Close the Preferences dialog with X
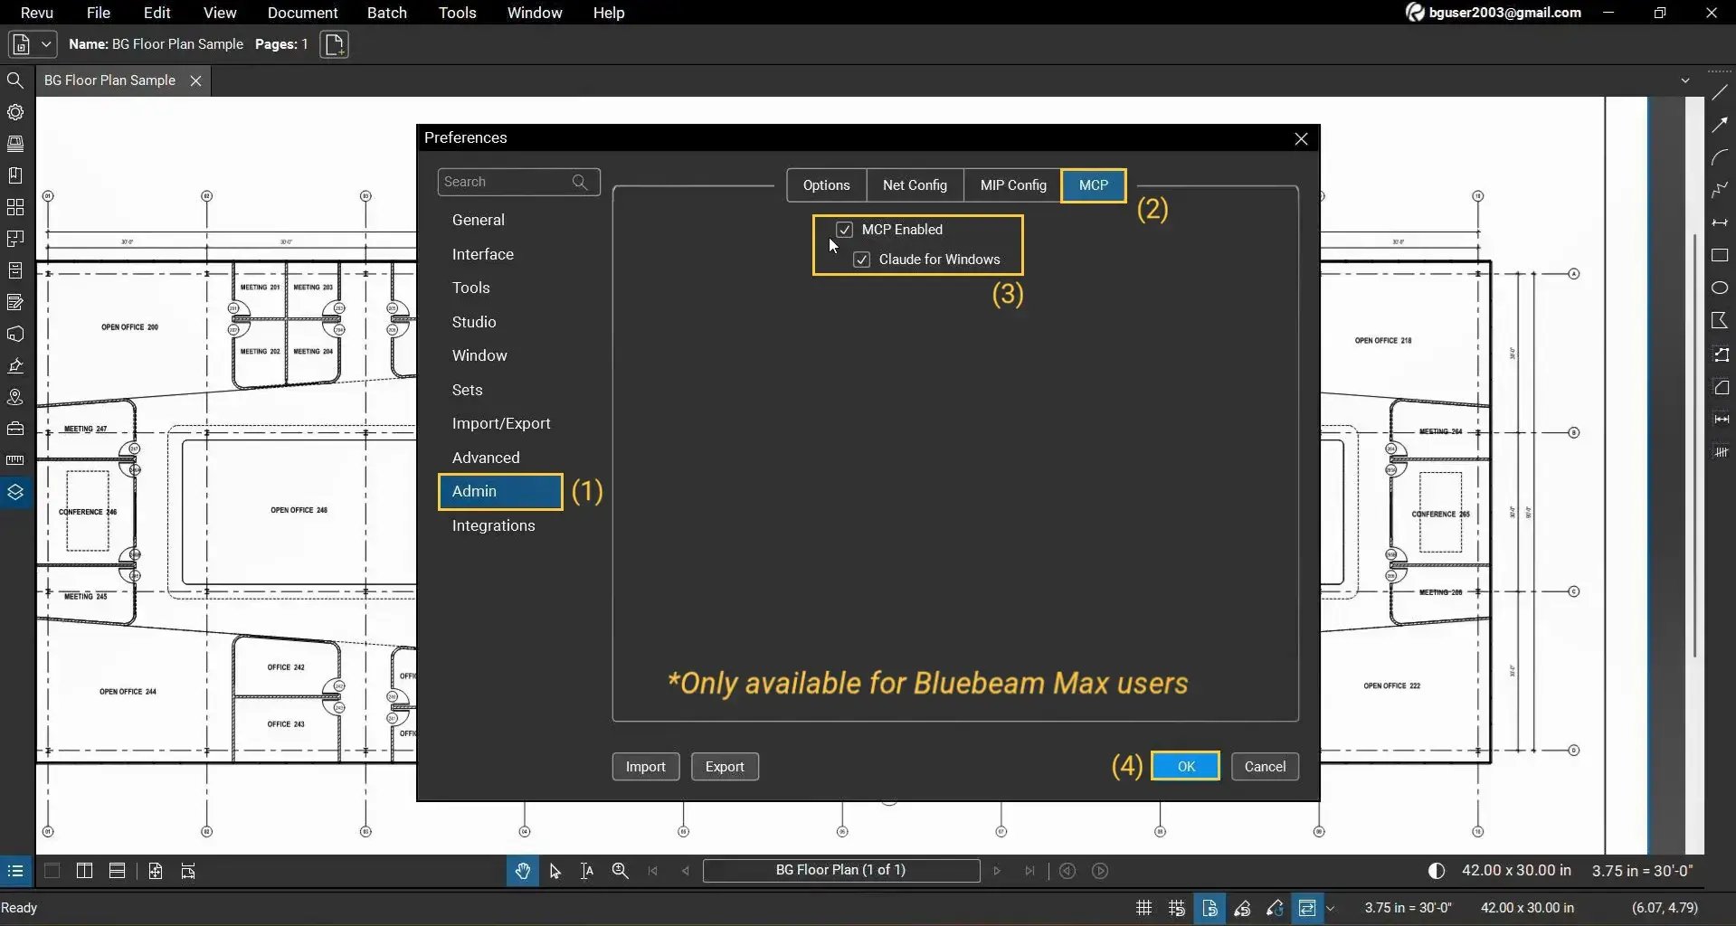The width and height of the screenshot is (1736, 926). (x=1301, y=138)
